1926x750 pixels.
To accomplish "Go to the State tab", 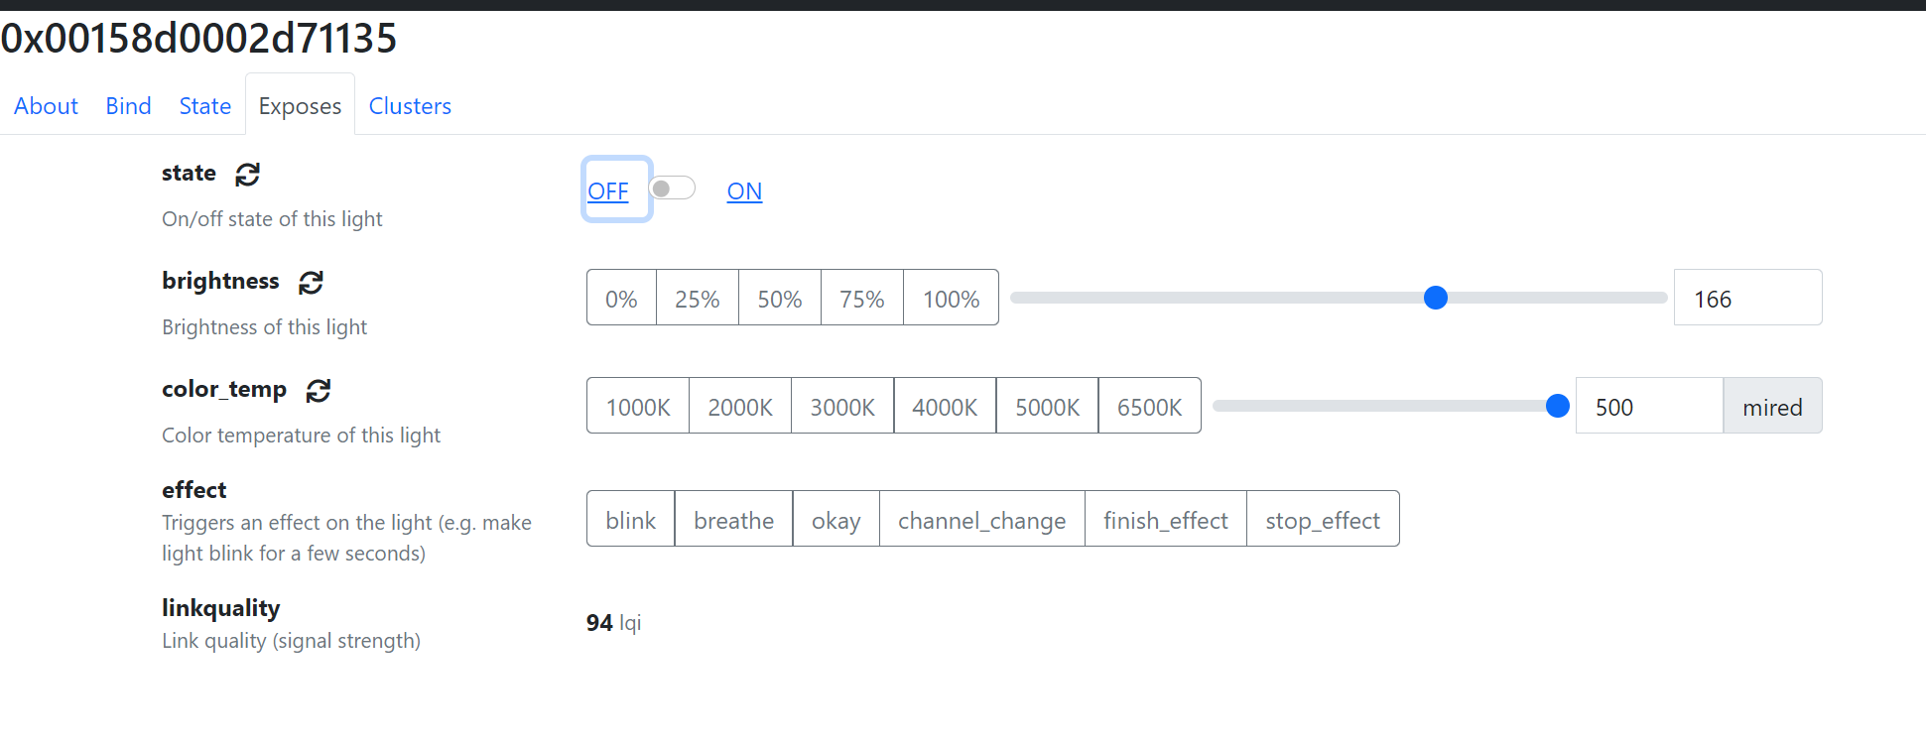I will tap(204, 106).
